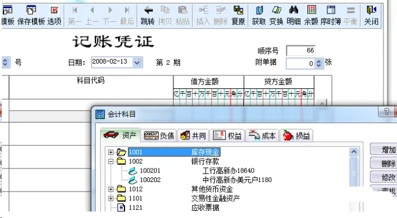Expand the 1101 交易性金融资产 node
Image resolution: width=397 pixels, height=218 pixels.
click(111, 199)
